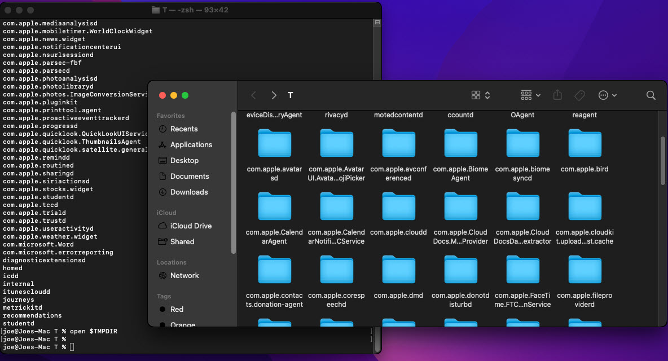Viewport: 668px width, 361px height.
Task: Open the com.apple.bird folder
Action: pyautogui.click(x=584, y=144)
